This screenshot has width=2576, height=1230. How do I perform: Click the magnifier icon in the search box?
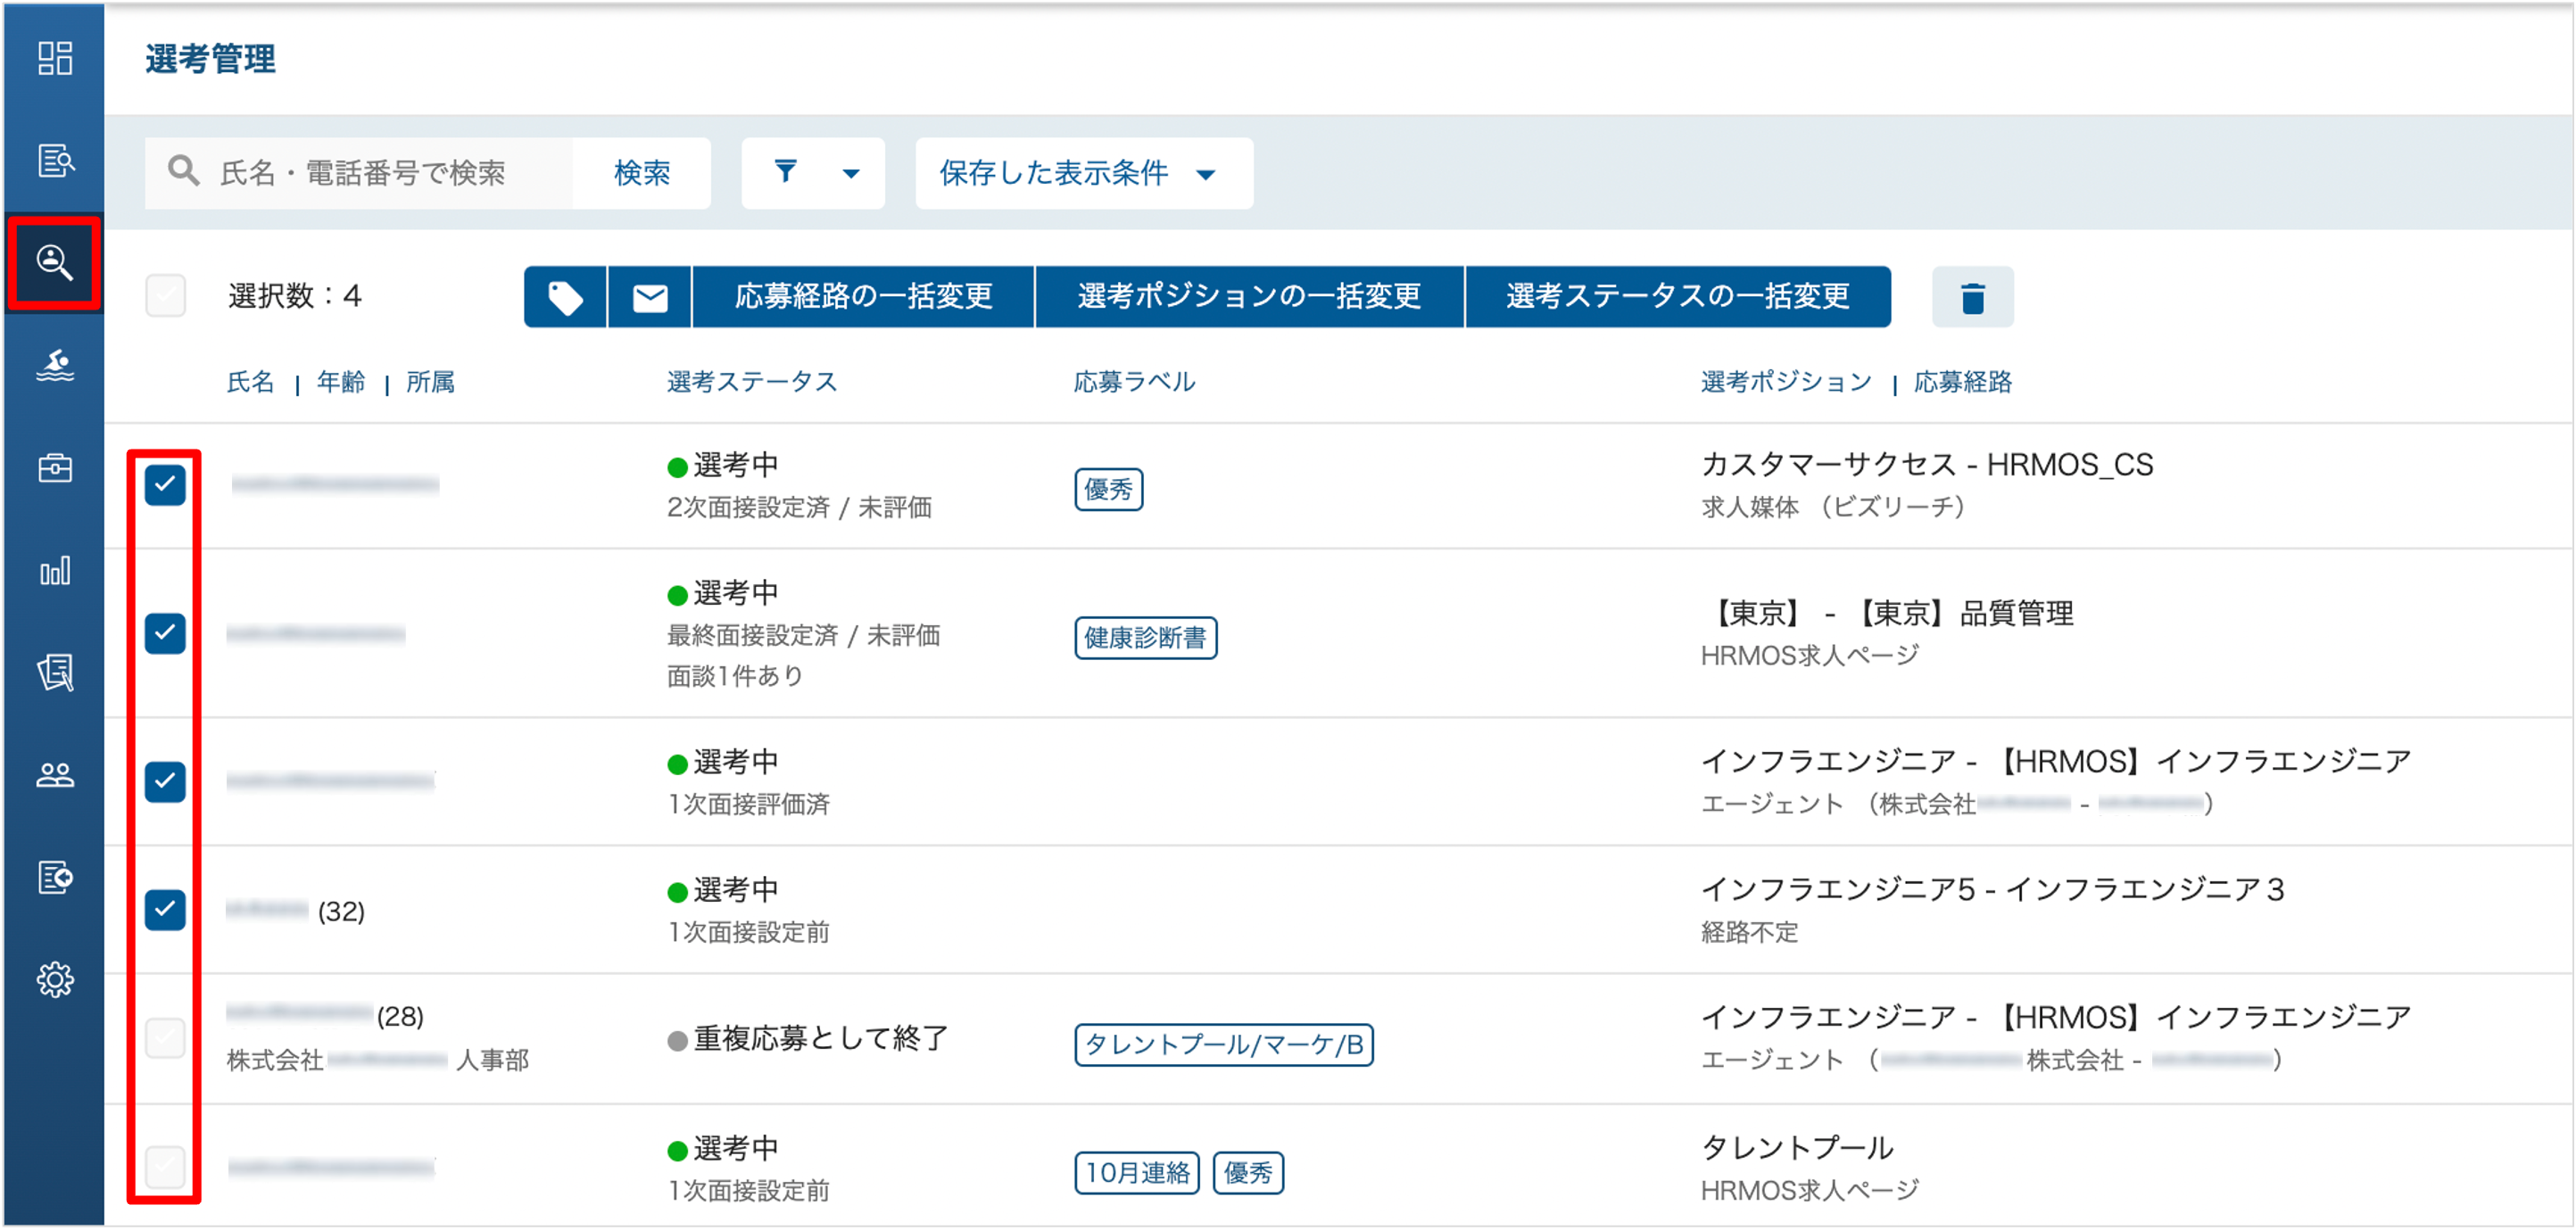point(183,171)
